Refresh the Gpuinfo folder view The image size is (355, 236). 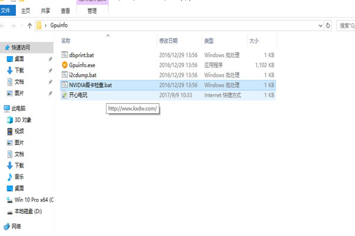(x=328, y=25)
